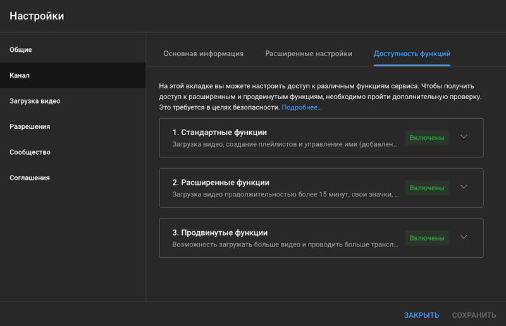Expand the Продвинутые функции chevron arrow
This screenshot has height=326, width=506.
coord(464,238)
